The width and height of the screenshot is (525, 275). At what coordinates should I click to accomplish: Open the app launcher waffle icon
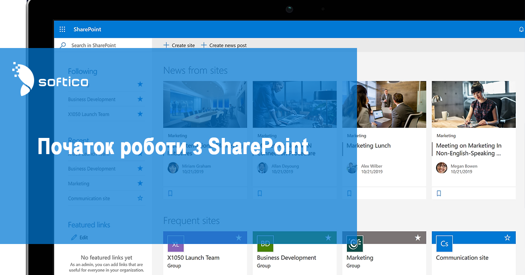tap(62, 29)
